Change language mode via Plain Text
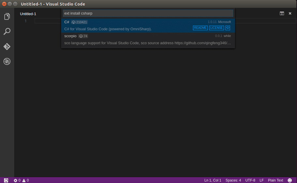This screenshot has height=183, width=297. tap(275, 180)
